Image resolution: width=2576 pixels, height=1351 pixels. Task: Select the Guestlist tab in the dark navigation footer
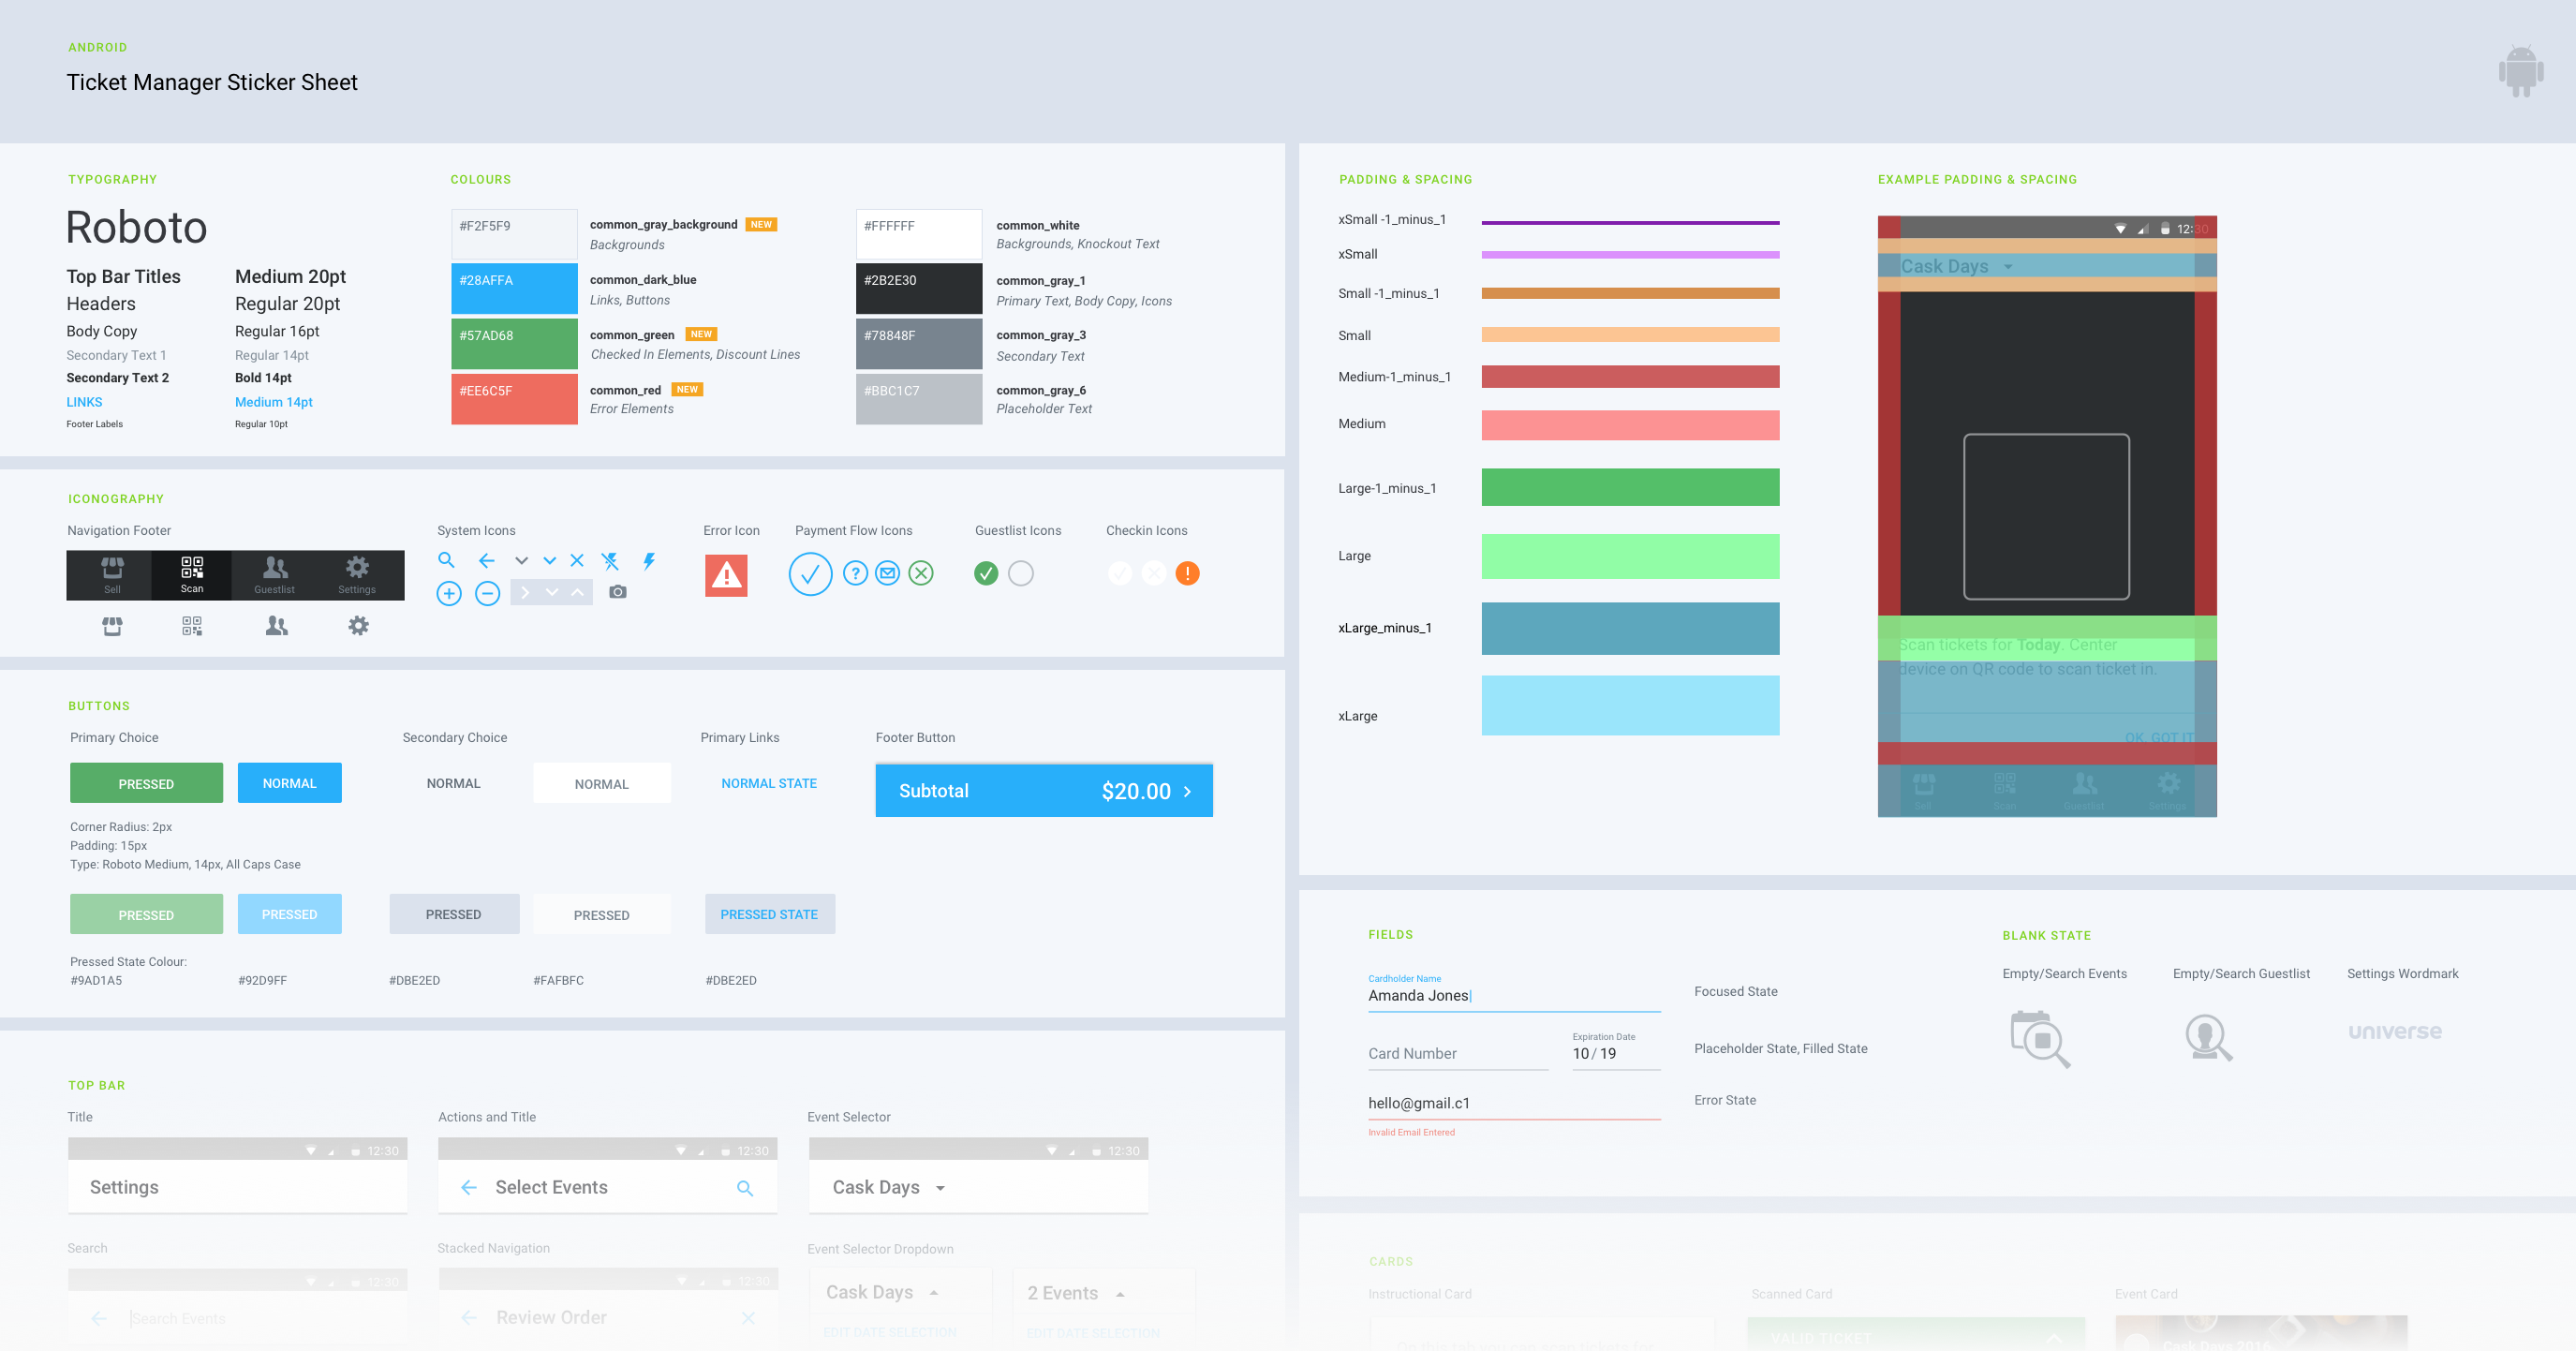[274, 574]
